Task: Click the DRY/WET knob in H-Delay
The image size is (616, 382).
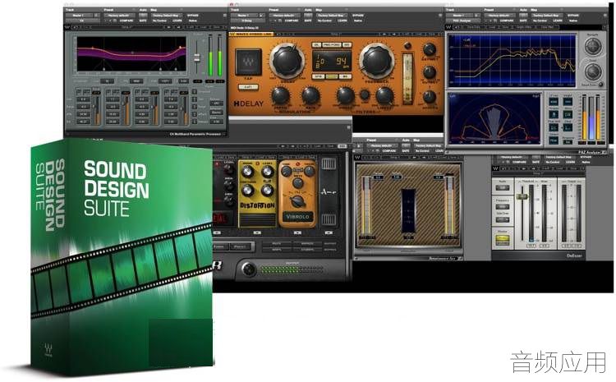Action: coord(430,50)
